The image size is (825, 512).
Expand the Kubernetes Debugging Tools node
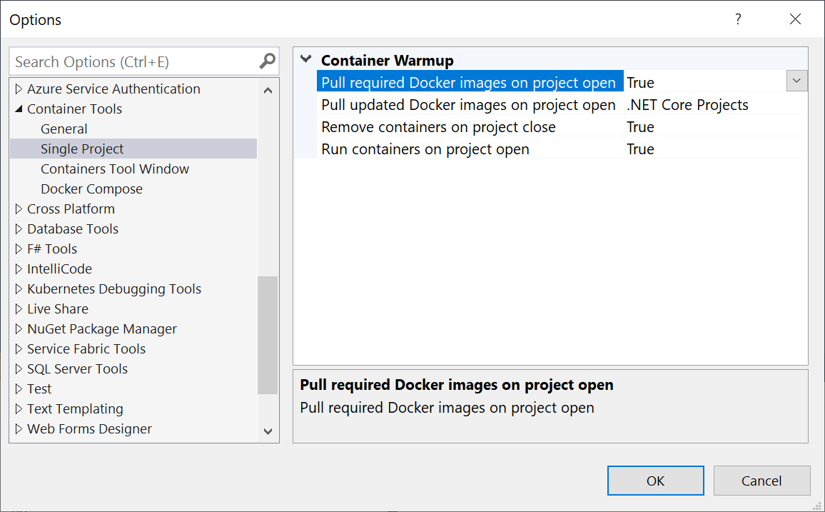tap(18, 288)
